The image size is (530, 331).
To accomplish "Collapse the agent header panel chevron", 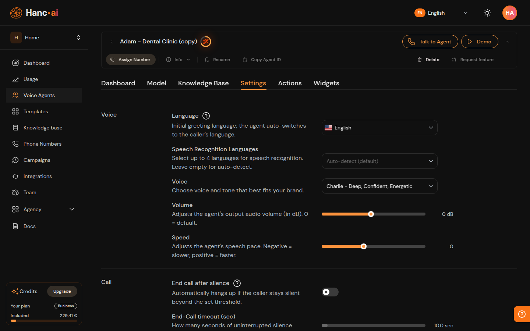I will pyautogui.click(x=507, y=42).
